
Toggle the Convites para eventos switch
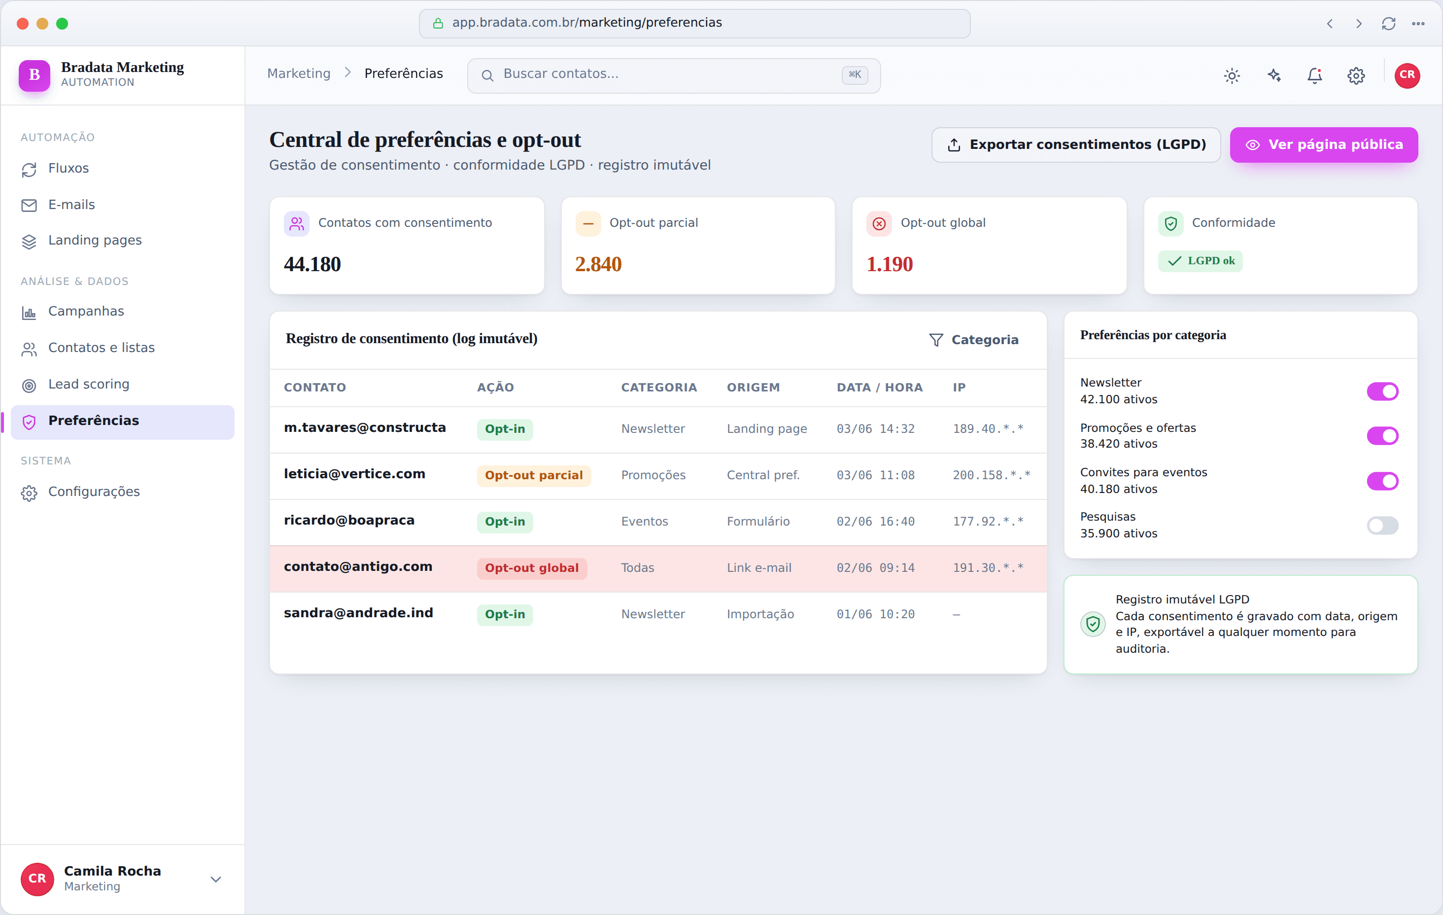click(x=1382, y=481)
